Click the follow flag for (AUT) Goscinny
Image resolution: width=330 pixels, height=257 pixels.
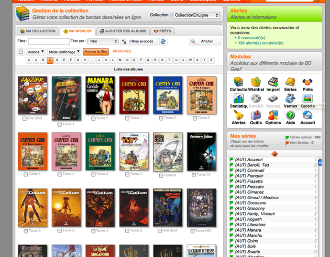231,208
